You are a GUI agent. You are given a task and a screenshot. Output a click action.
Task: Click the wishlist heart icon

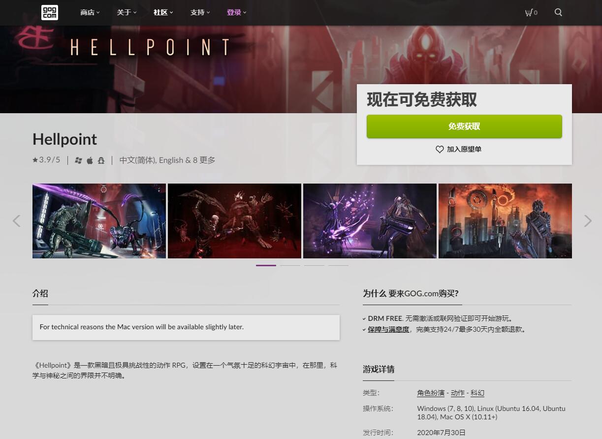pos(440,149)
